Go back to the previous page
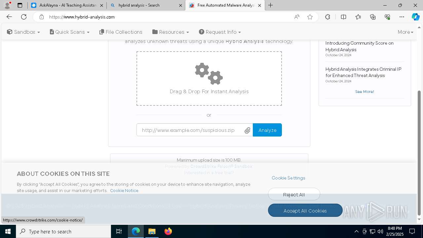This screenshot has width=423, height=238. 9,17
